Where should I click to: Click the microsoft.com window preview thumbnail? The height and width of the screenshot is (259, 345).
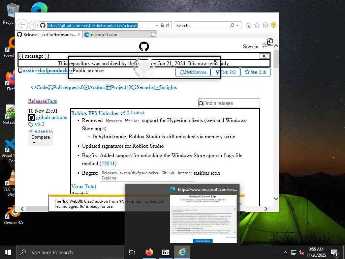(x=203, y=219)
